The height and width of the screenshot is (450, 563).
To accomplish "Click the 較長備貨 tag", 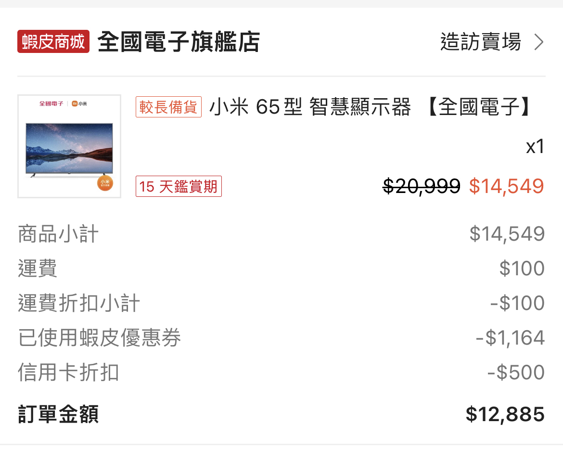I will pos(168,107).
